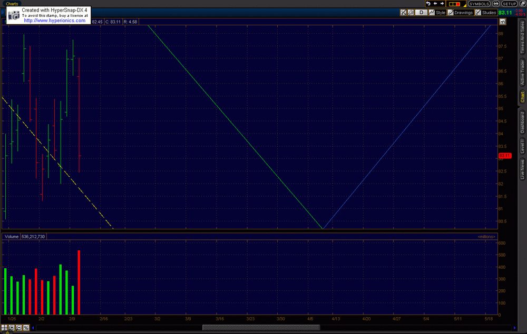
Task: Click the red 83.11 price marker
Action: point(505,156)
